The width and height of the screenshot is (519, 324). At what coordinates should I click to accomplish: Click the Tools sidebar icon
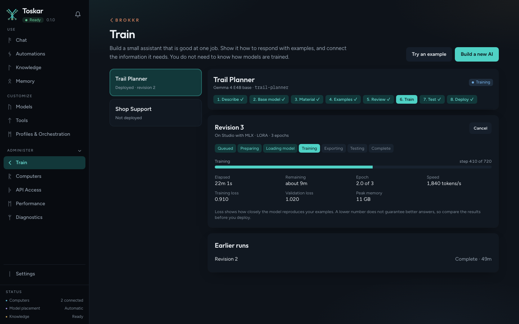click(x=10, y=121)
